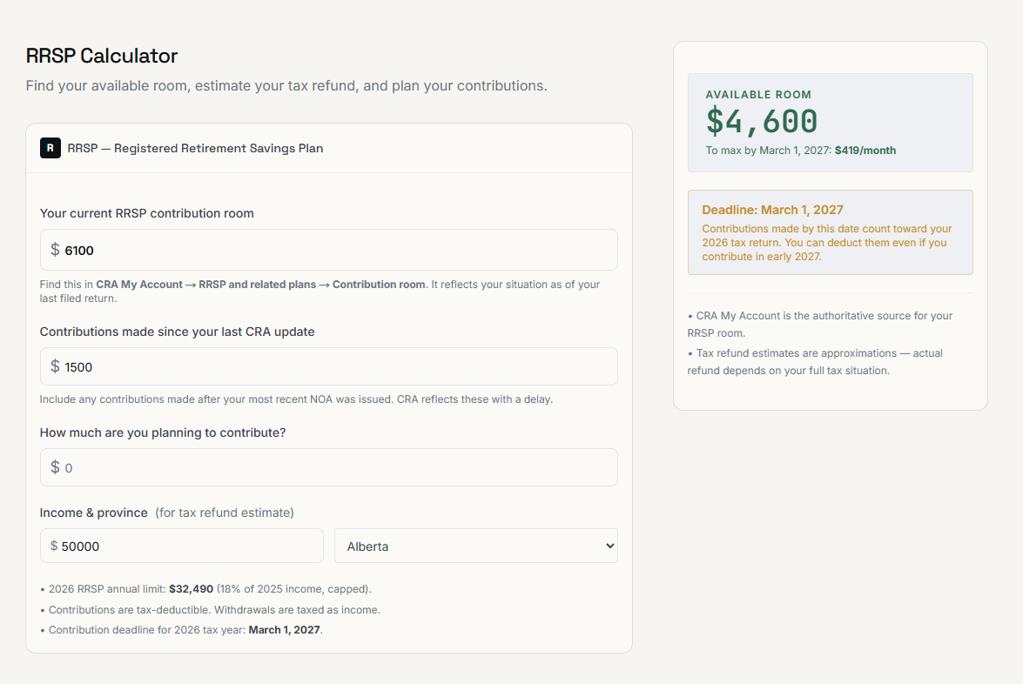Viewport: 1023px width, 684px height.
Task: Click the $32,490 annual limit figure
Action: tap(192, 589)
